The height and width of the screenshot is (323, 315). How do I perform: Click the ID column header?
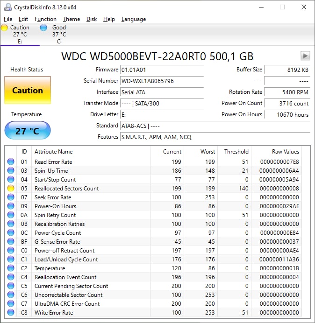coord(24,152)
